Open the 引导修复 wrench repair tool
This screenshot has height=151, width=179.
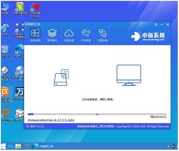pos(86,35)
